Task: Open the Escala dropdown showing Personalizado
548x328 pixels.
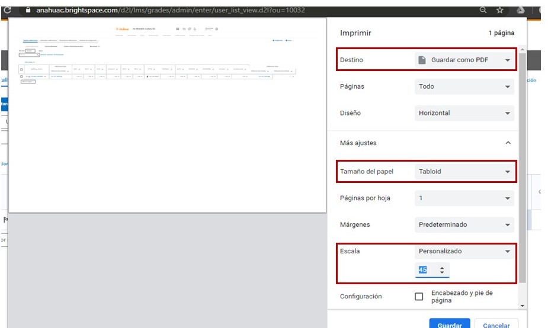Action: point(464,251)
